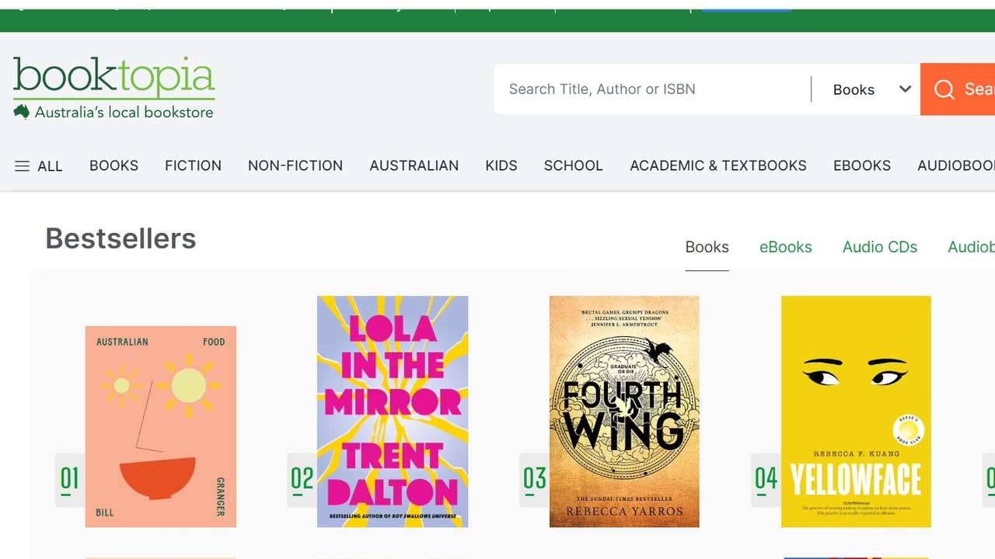Click the 01 rank badge
Image resolution: width=995 pixels, height=559 pixels.
coord(70,480)
